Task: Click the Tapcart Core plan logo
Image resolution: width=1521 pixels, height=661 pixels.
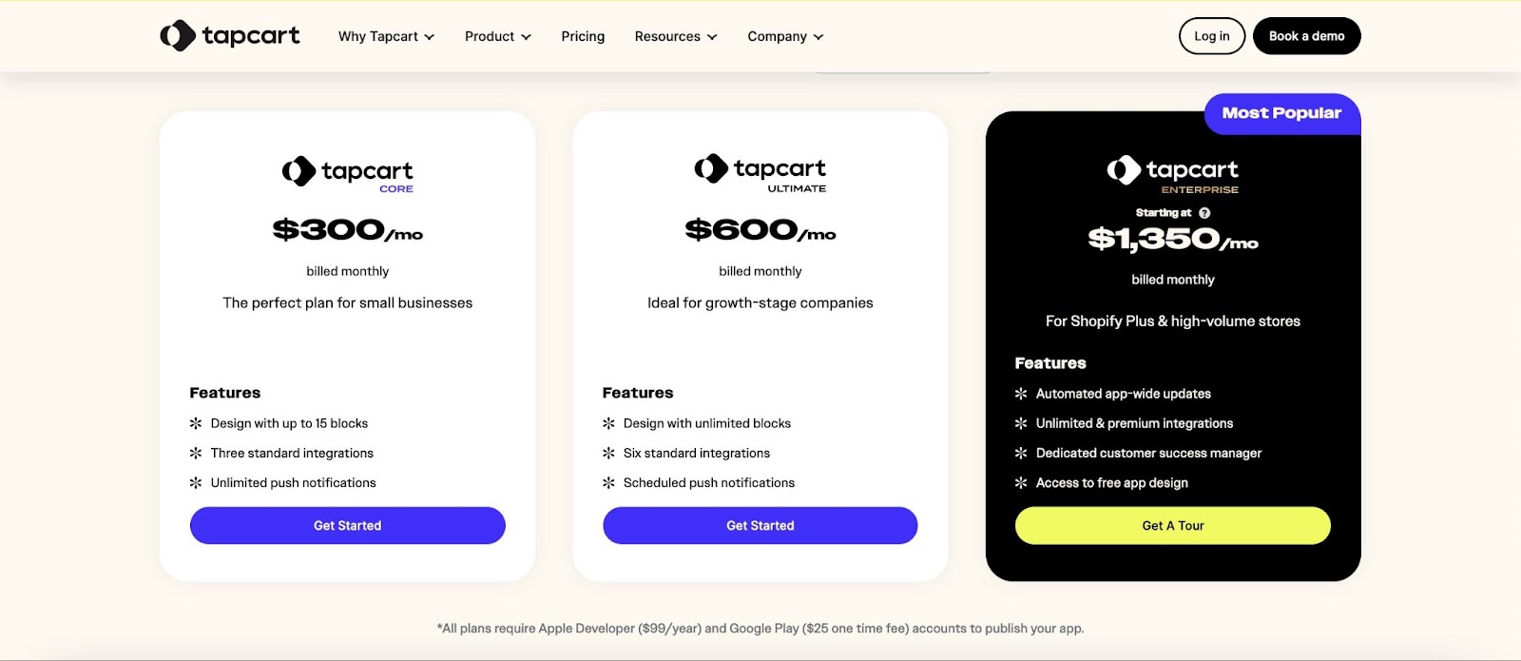Action: 348,173
